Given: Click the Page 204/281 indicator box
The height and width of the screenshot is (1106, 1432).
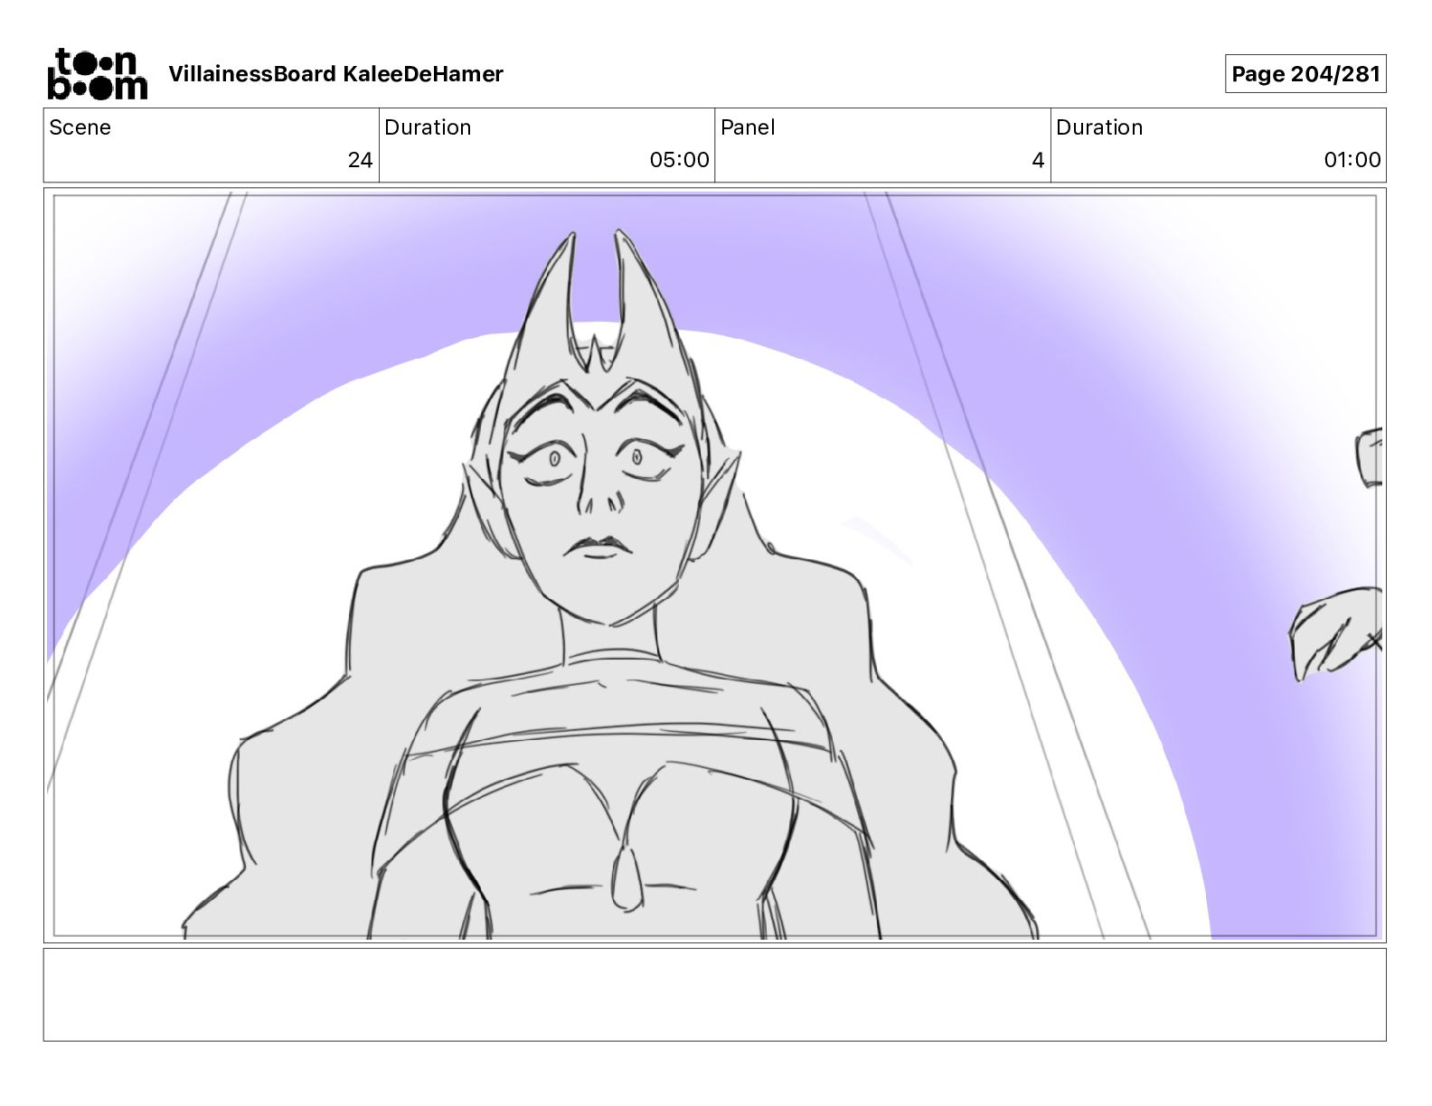Looking at the screenshot, I should pyautogui.click(x=1305, y=74).
